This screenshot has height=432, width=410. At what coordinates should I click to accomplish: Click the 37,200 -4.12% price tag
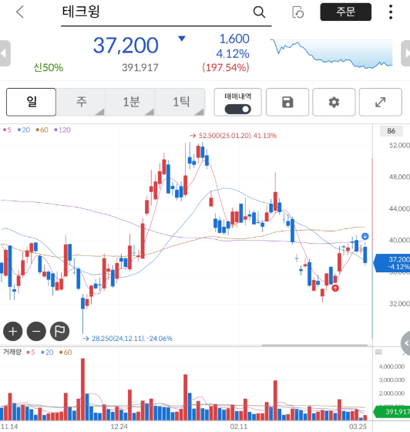(392, 263)
